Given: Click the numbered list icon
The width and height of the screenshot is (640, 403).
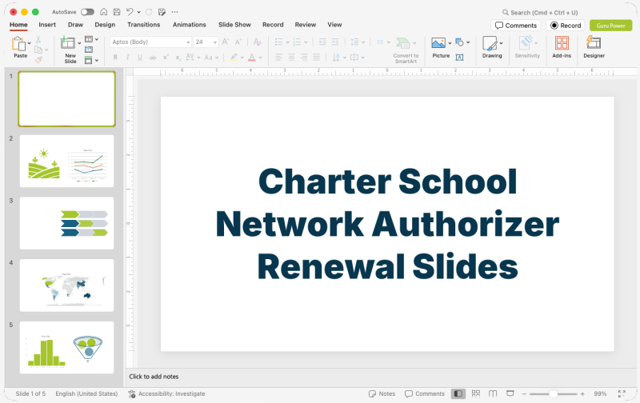Looking at the screenshot, I should (x=297, y=42).
